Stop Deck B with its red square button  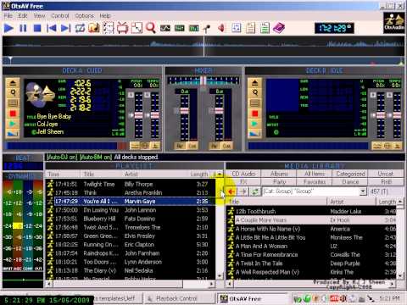[x=254, y=114]
